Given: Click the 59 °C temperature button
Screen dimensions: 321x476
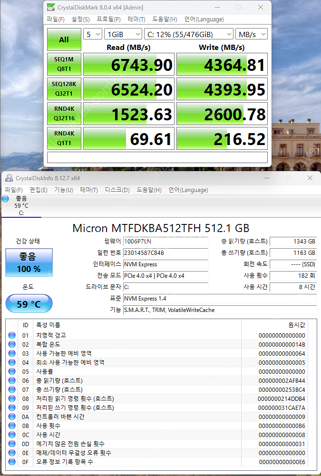Looking at the screenshot, I should (29, 303).
